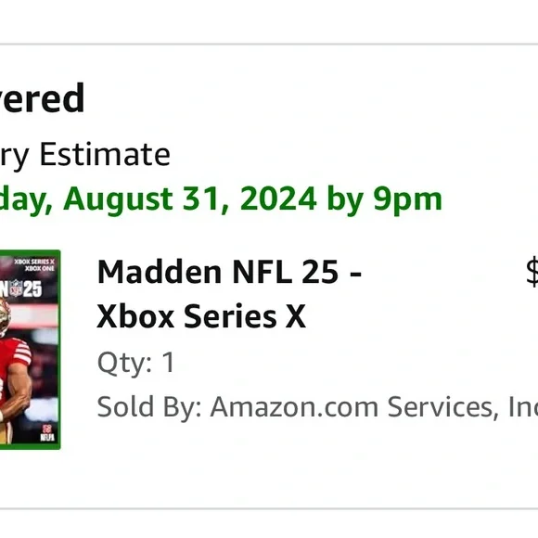This screenshot has height=538, width=538.
Task: Click the player's gold helmet on cover
Action: tap(4, 317)
